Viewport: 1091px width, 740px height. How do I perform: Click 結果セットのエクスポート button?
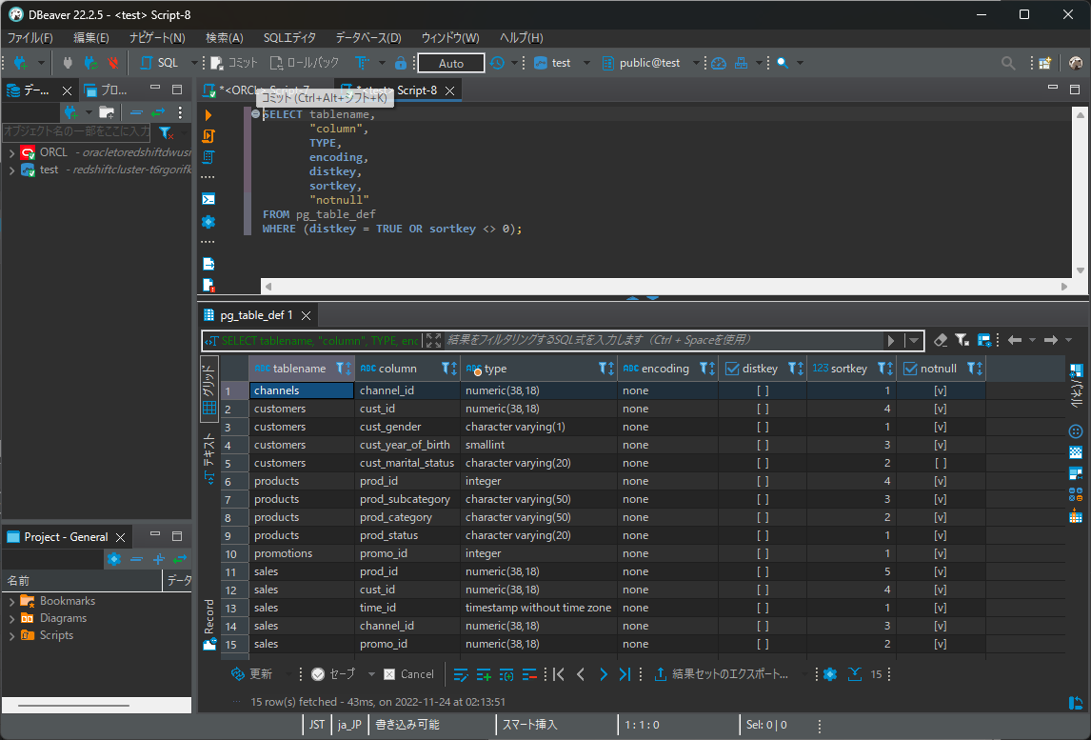coord(721,674)
